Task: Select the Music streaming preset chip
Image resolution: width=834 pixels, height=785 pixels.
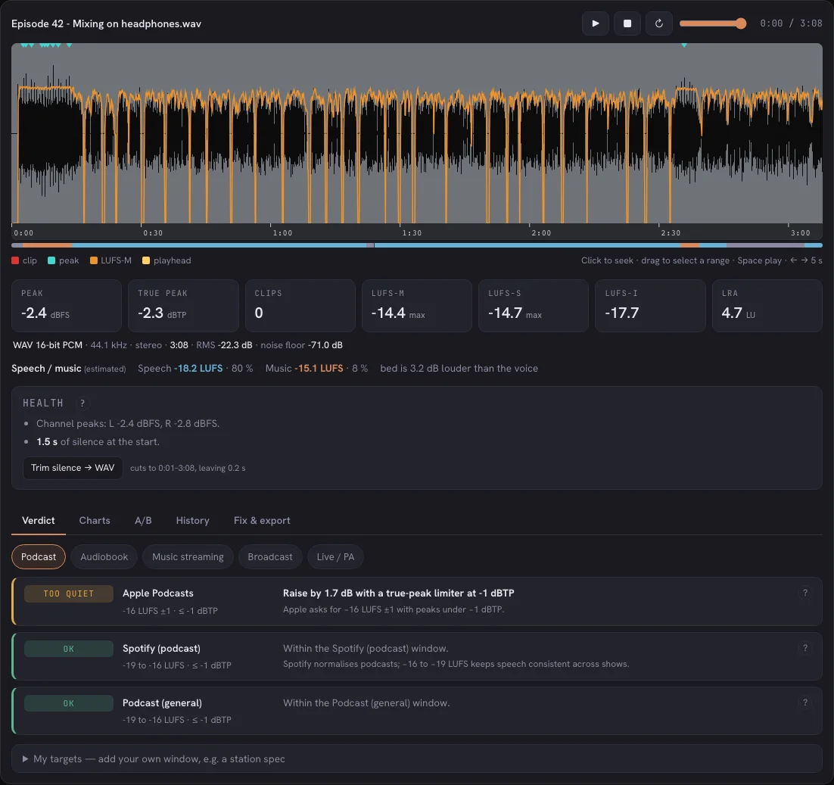Action: 188,557
